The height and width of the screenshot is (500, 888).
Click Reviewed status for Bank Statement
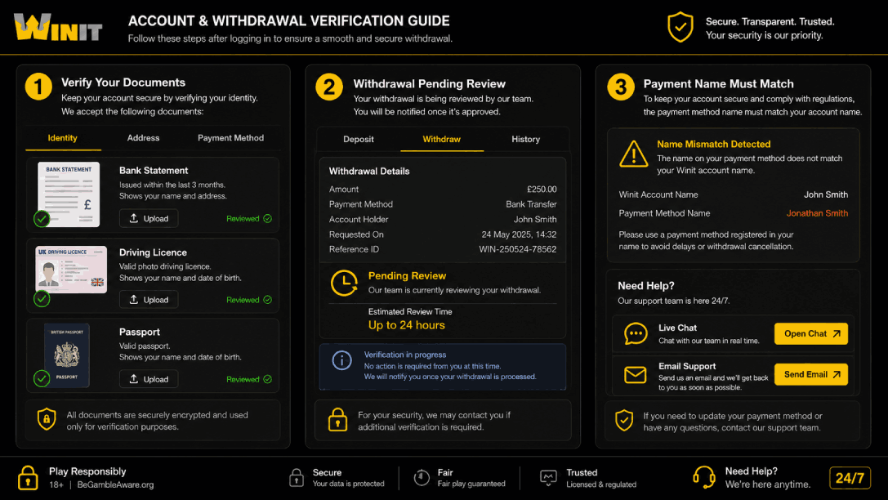[249, 219]
